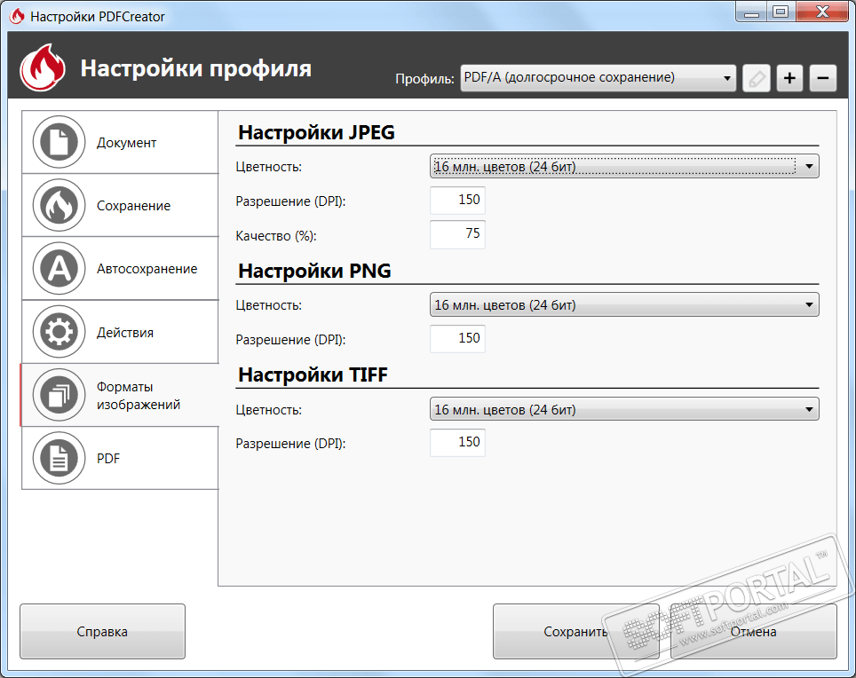The image size is (856, 678).
Task: Close the PDFCreator settings window
Action: tap(822, 12)
